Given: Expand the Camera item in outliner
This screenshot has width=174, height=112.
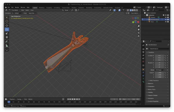Looking at the screenshot, I should tap(147, 17).
